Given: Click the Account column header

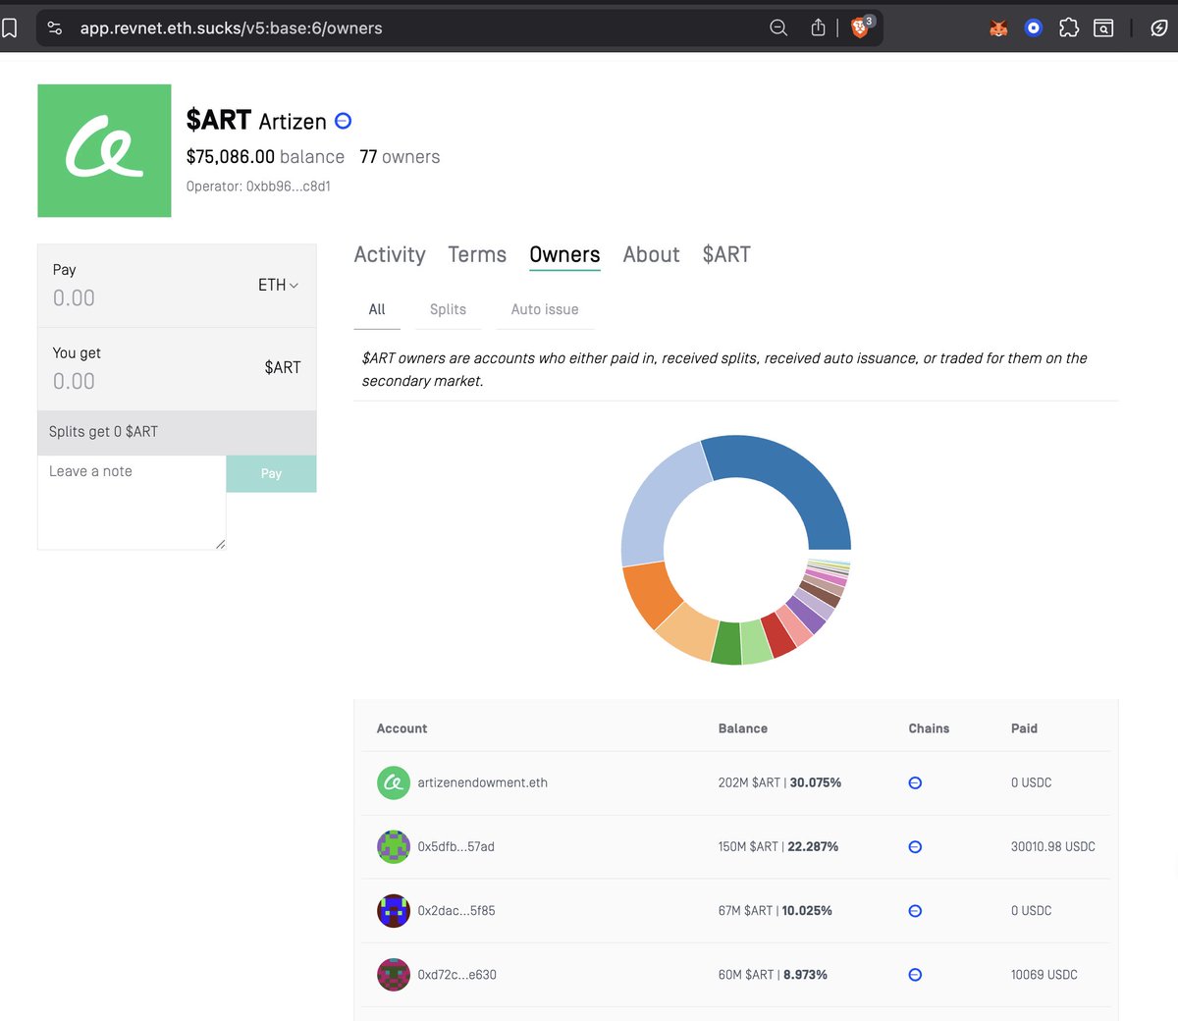Looking at the screenshot, I should tap(402, 728).
